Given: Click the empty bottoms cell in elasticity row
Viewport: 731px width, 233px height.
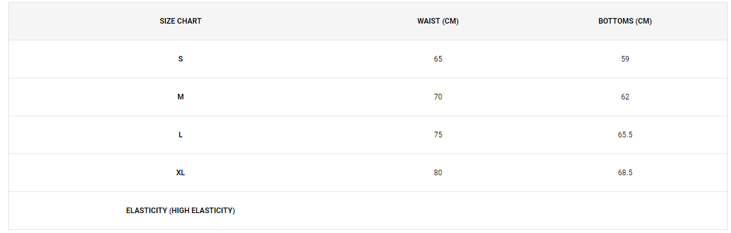Looking at the screenshot, I should click(x=625, y=211).
